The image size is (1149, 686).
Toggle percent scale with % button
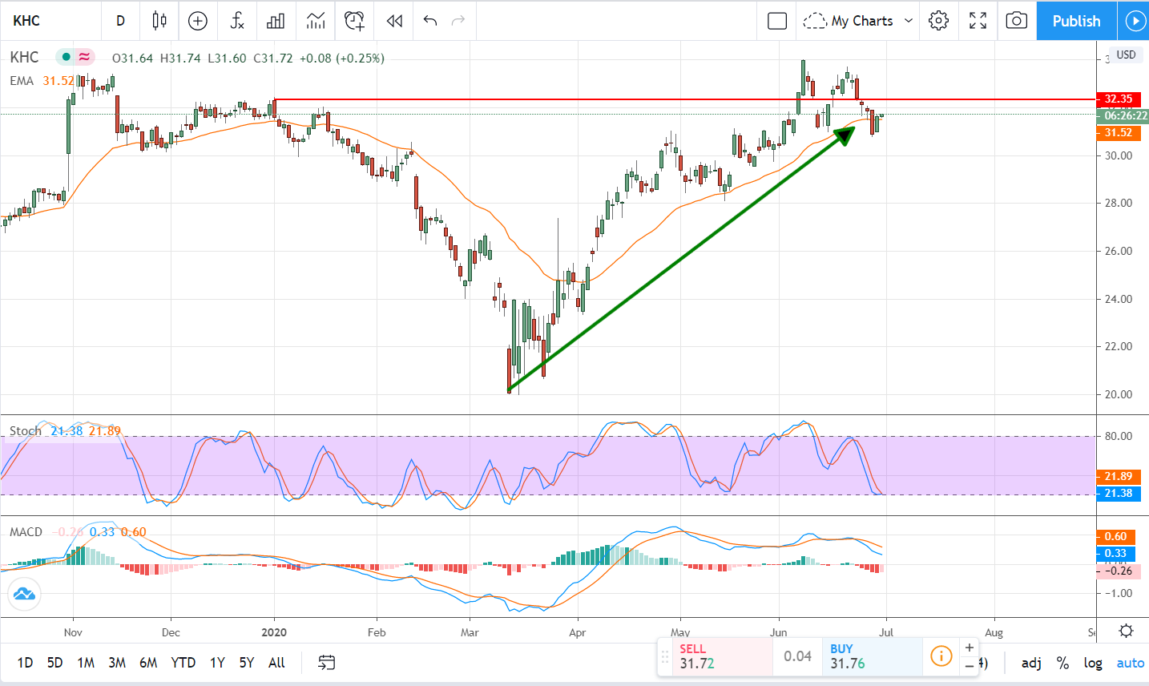1062,663
